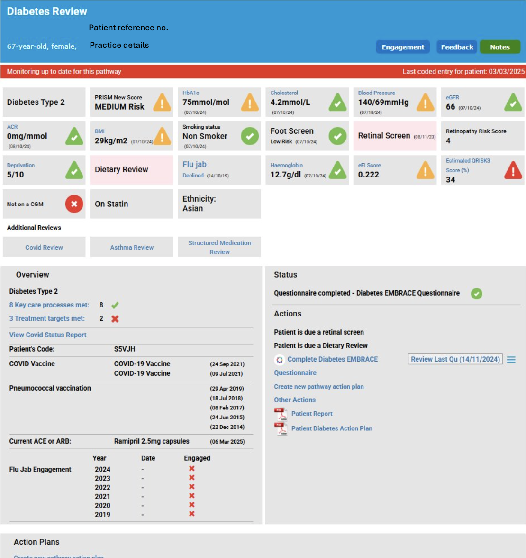The width and height of the screenshot is (526, 558).
Task: Click the 2019 flu jab engagement red cross
Action: click(191, 514)
